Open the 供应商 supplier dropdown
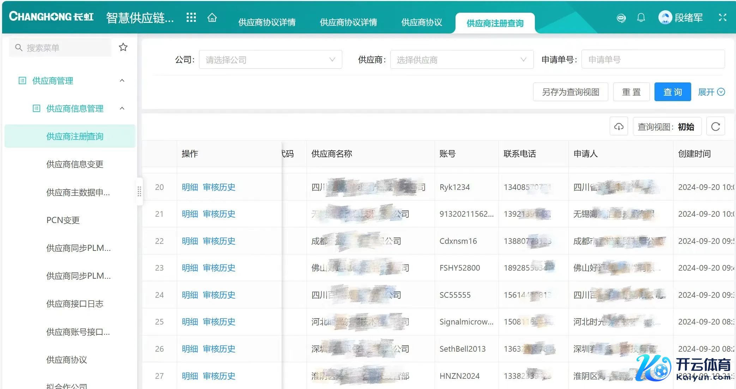736x389 pixels. point(461,60)
